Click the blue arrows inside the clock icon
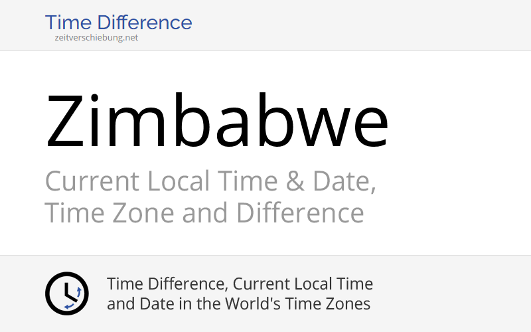 pos(78,291)
